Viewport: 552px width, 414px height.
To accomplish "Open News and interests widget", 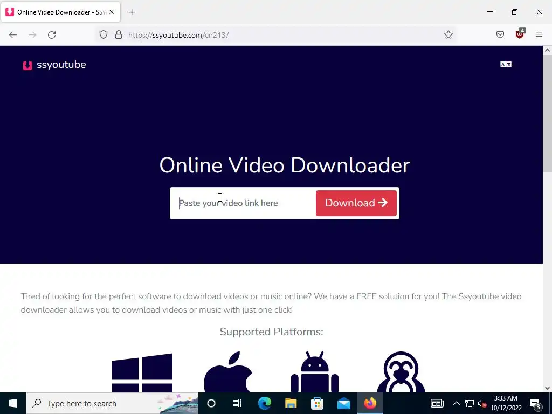I will pyautogui.click(x=437, y=403).
